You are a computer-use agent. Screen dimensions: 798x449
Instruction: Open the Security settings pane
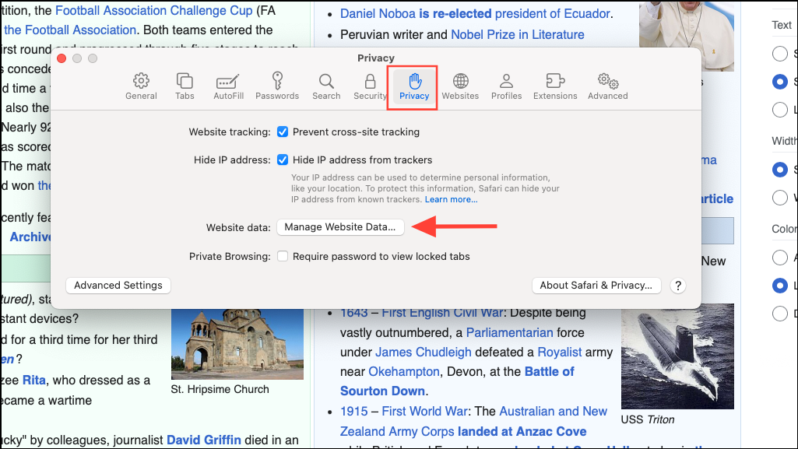point(370,86)
